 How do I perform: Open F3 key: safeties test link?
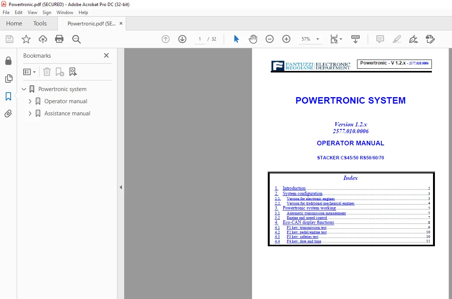tap(302, 237)
